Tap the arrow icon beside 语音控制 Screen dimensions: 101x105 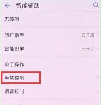point(97,91)
